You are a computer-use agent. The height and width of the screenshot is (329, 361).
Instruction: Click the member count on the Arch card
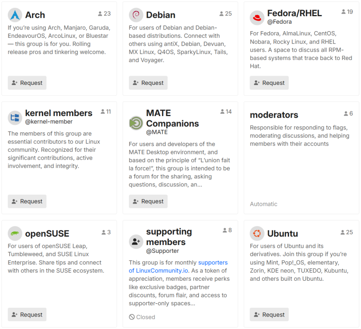point(104,13)
